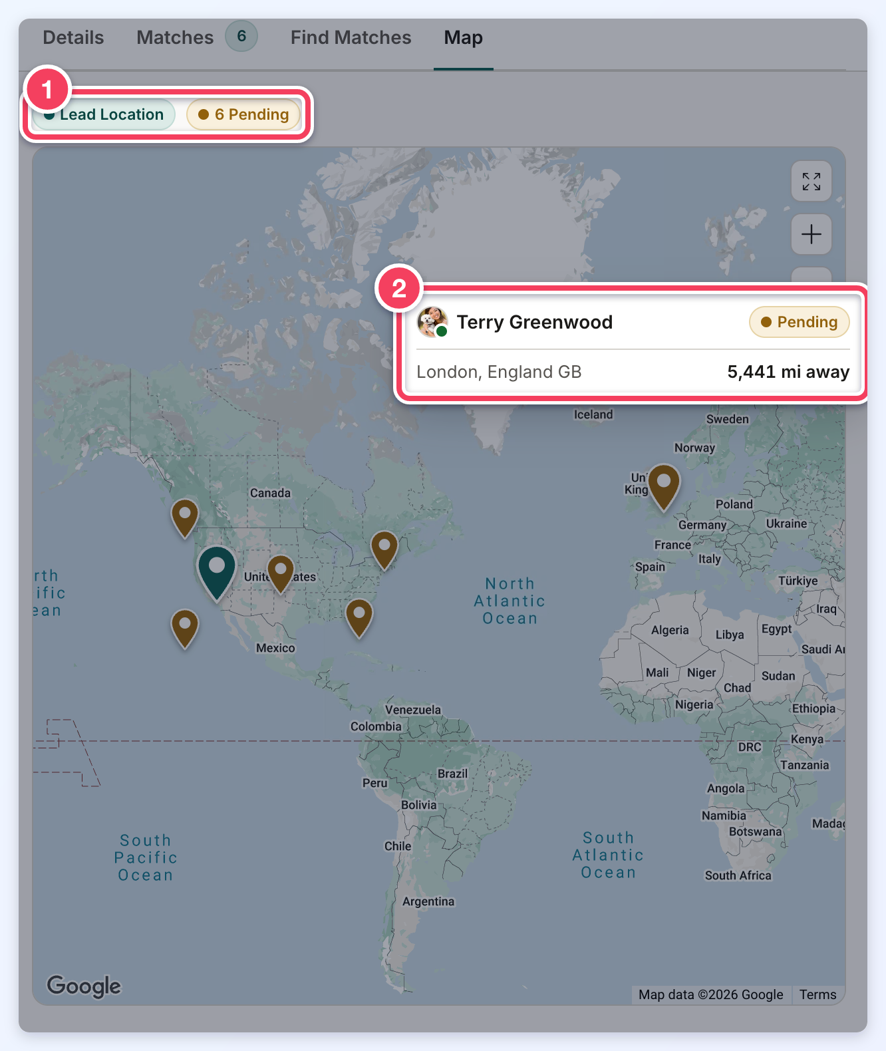The height and width of the screenshot is (1051, 886).
Task: Click the Ukraine label on the map
Action: click(x=786, y=524)
